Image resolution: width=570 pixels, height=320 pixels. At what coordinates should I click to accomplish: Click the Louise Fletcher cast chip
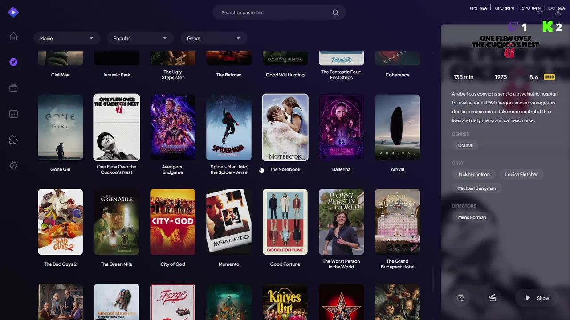tap(521, 174)
